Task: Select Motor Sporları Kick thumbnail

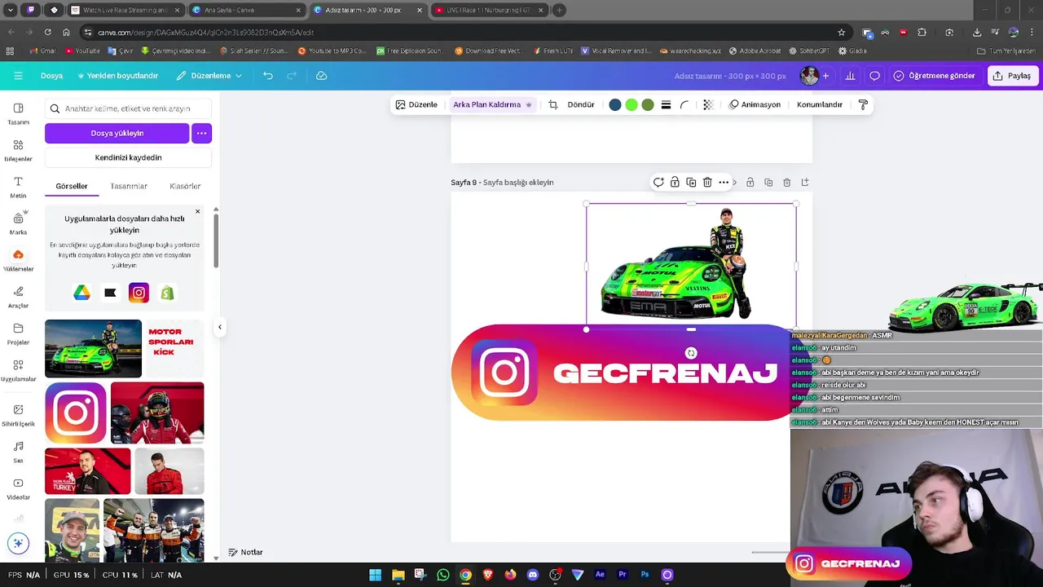Action: click(174, 349)
